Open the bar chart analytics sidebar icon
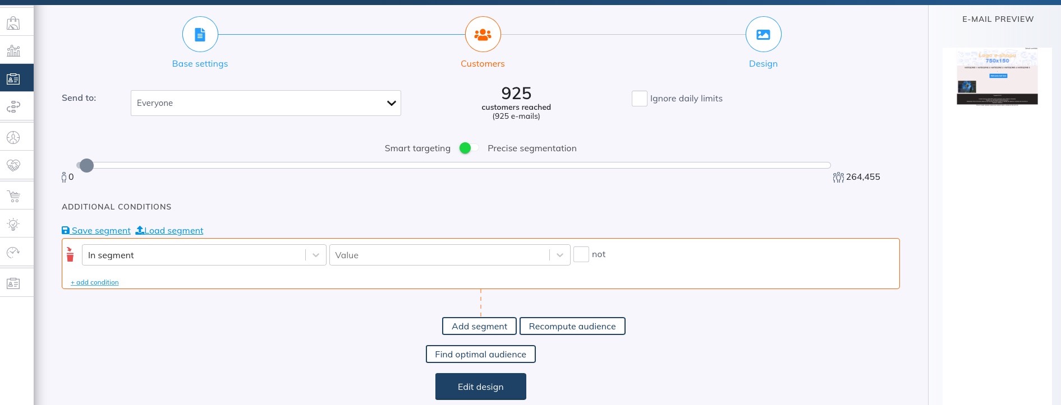This screenshot has height=405, width=1061. click(x=13, y=51)
